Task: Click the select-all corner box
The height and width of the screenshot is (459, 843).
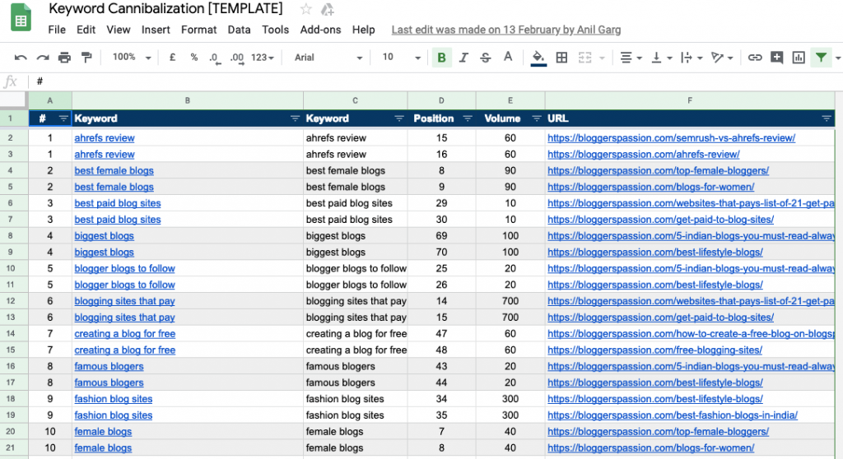Action: point(13,100)
